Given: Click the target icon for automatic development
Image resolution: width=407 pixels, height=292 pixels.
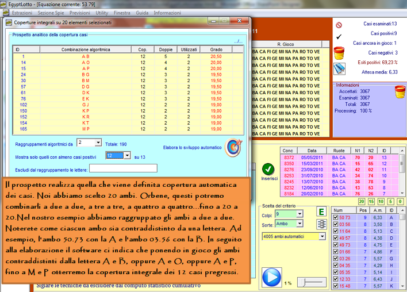Looking at the screenshot, I should click(x=233, y=147).
